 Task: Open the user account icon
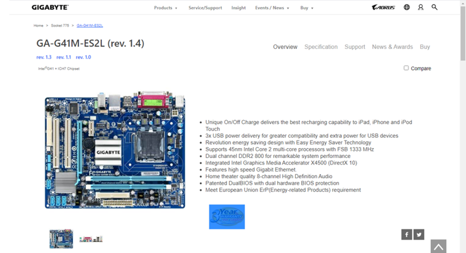[420, 7]
